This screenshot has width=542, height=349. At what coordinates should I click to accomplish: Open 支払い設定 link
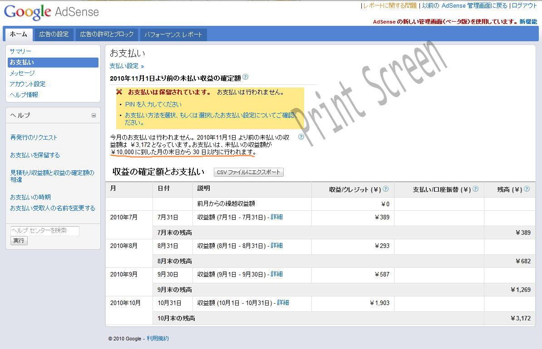pyautogui.click(x=127, y=66)
